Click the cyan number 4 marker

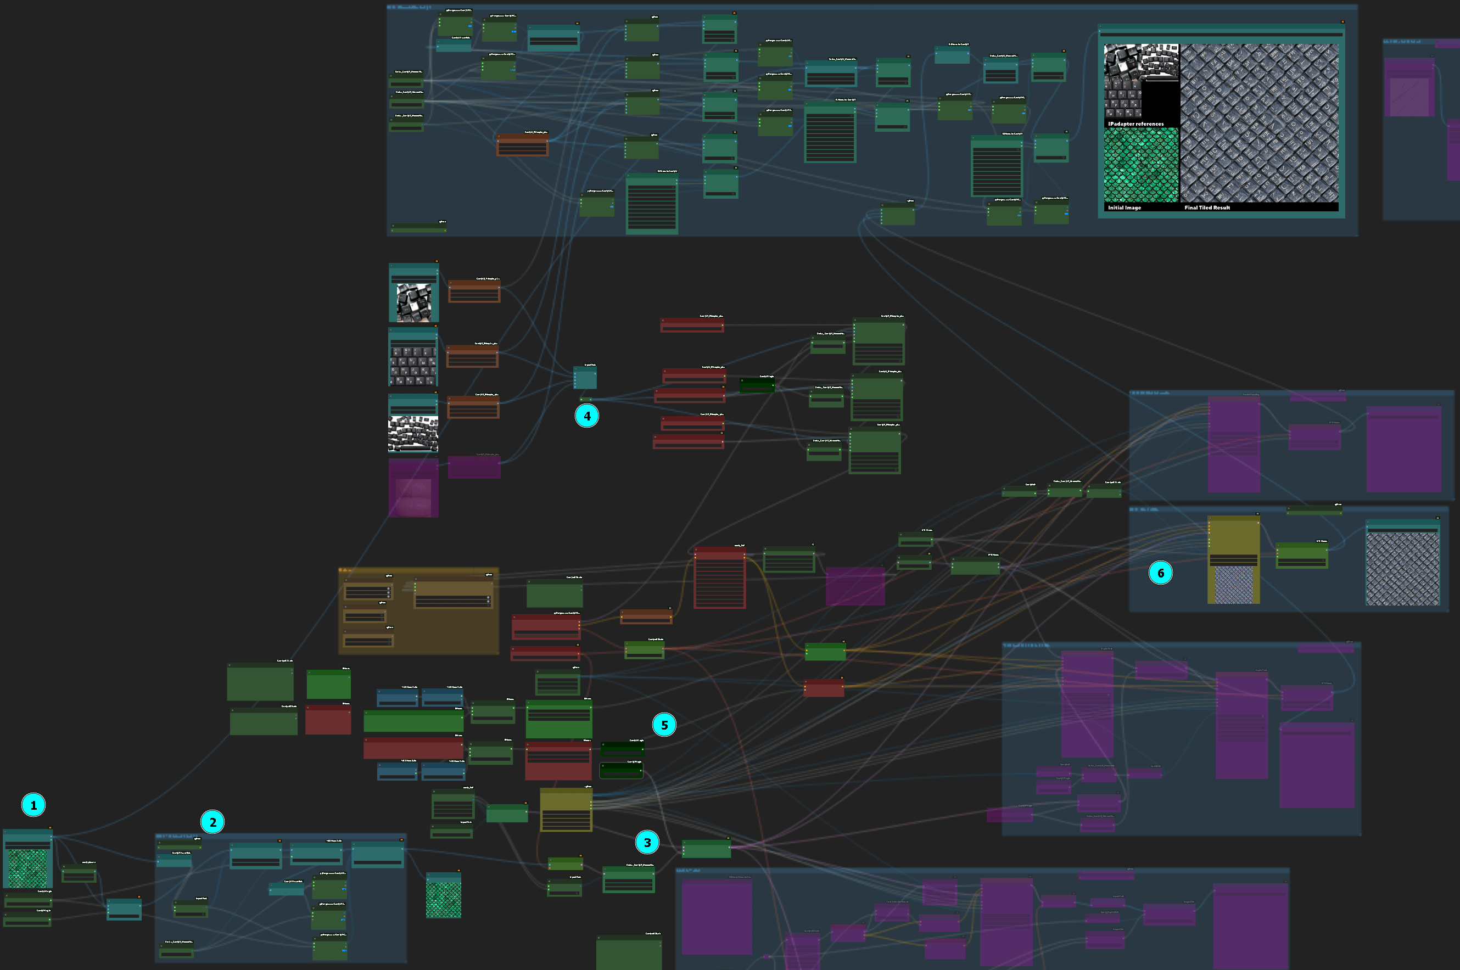(x=586, y=416)
